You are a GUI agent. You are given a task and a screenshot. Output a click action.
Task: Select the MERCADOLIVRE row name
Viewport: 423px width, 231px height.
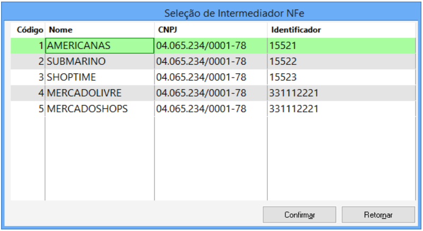click(x=84, y=93)
